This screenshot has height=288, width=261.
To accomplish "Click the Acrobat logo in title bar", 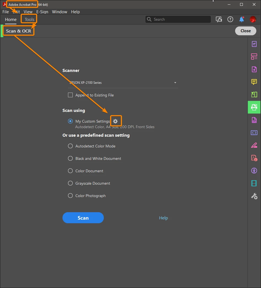I will [x=5, y=4].
